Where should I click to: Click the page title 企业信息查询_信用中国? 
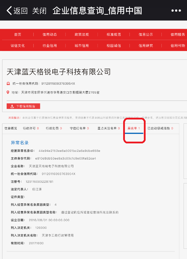pyautogui.click(x=97, y=11)
